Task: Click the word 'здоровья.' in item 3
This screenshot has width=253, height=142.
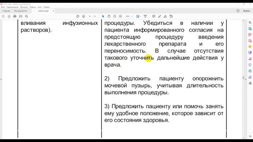Action: tap(156, 120)
